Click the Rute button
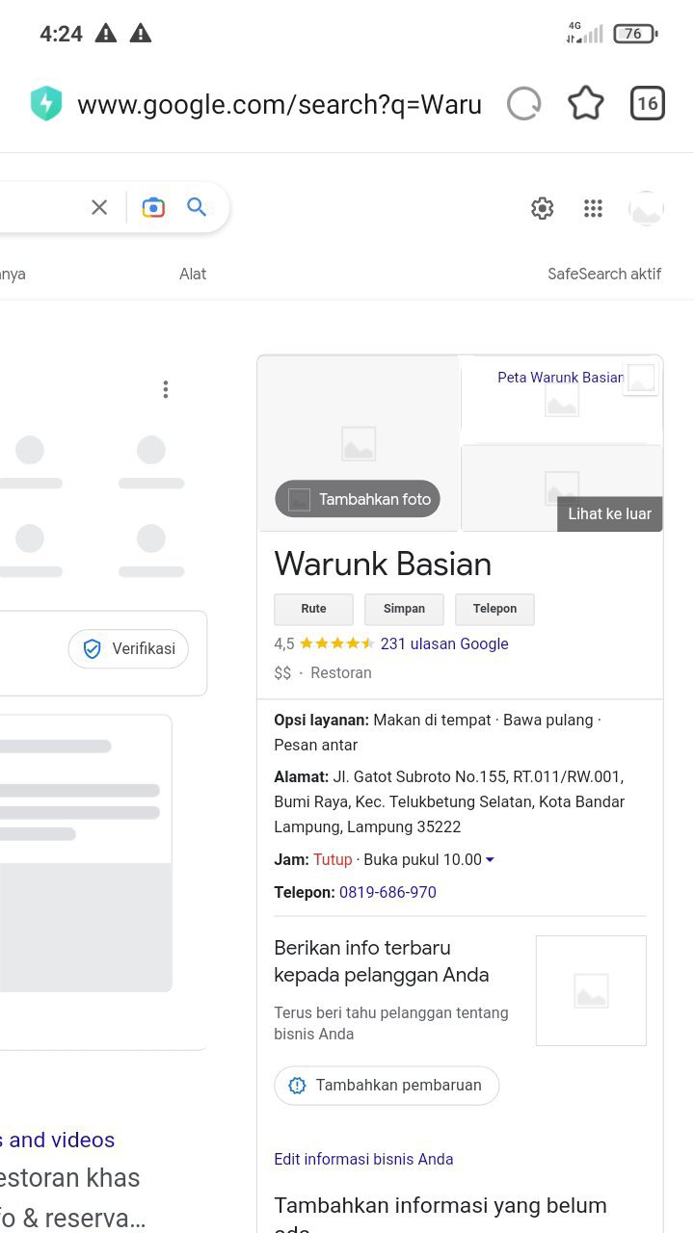 coord(313,609)
